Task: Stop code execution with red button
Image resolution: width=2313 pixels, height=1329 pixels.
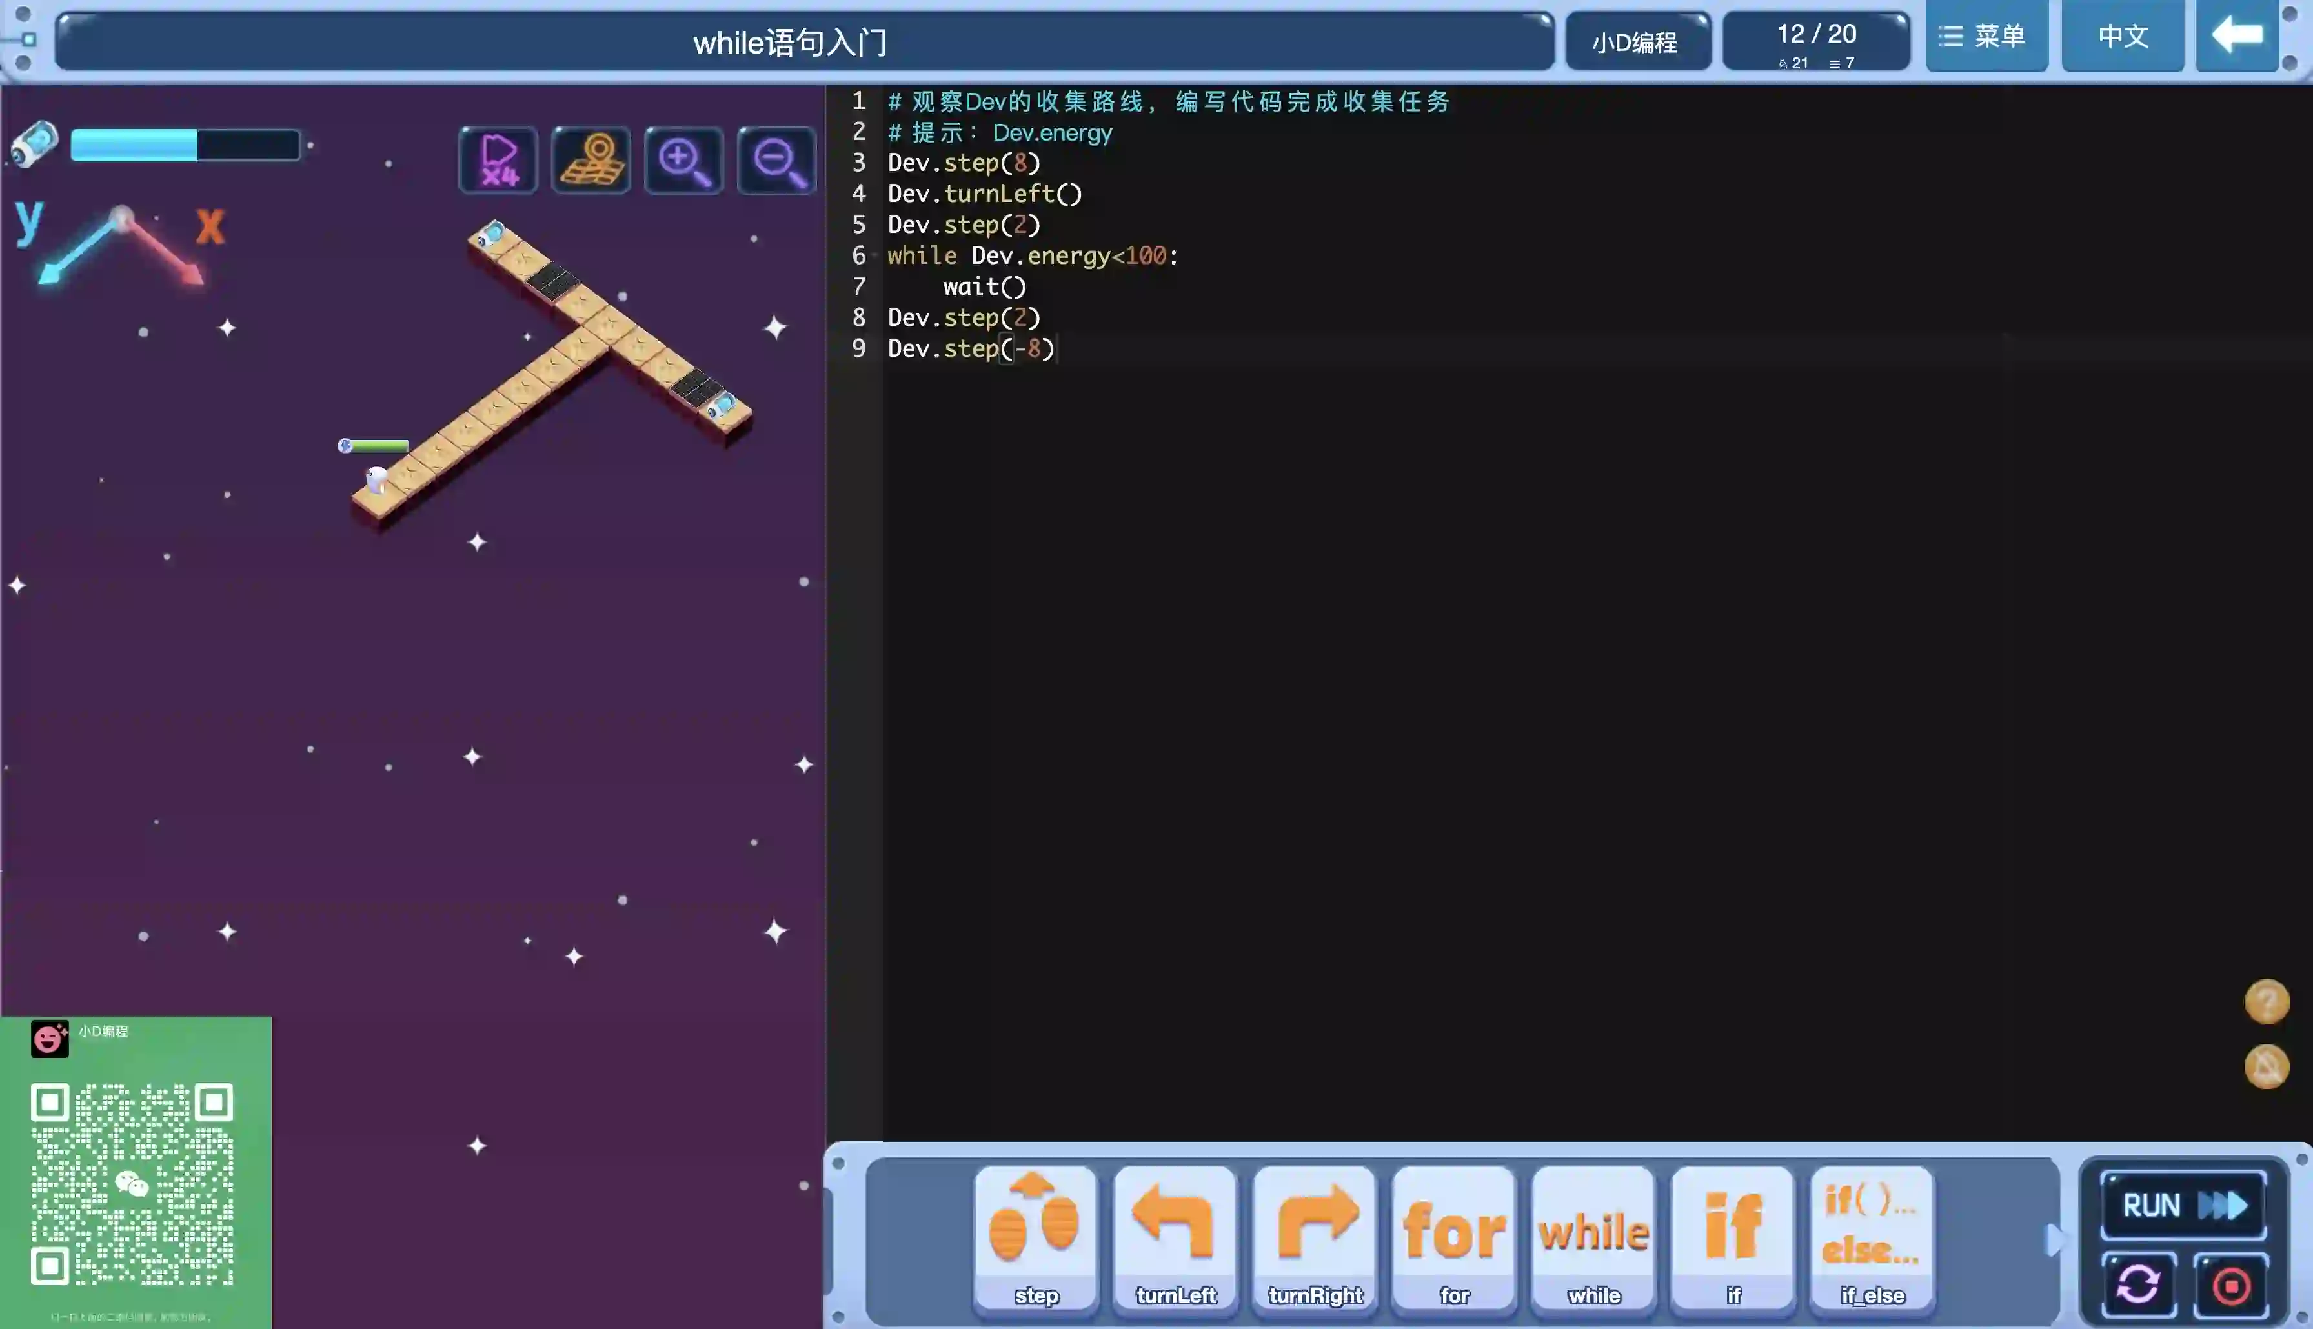Action: click(2231, 1285)
